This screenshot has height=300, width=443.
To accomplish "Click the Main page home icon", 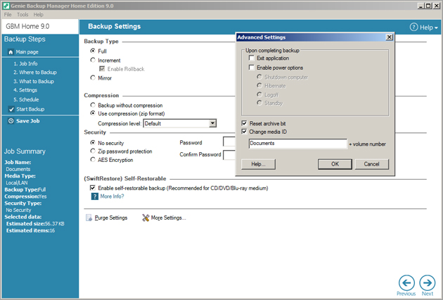I will tap(11, 52).
